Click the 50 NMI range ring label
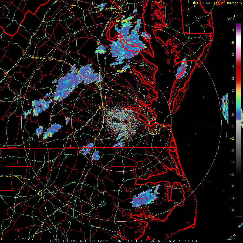The width and height of the screenshot is (243, 243). click(x=121, y=71)
